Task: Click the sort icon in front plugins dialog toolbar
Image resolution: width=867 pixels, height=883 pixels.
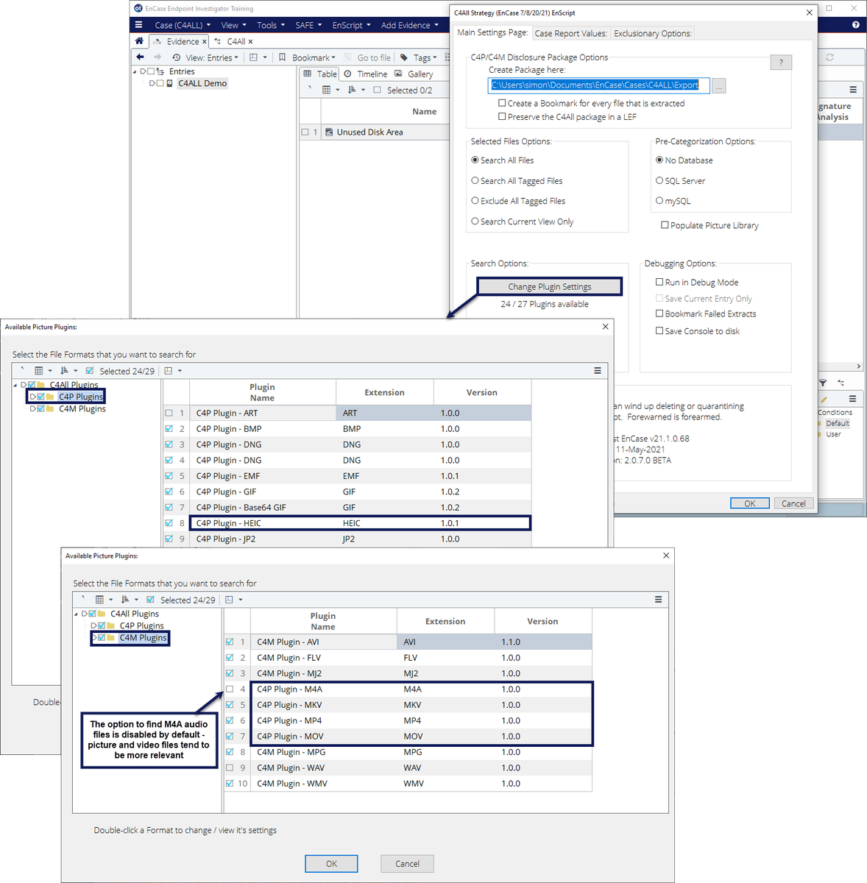Action: click(125, 600)
